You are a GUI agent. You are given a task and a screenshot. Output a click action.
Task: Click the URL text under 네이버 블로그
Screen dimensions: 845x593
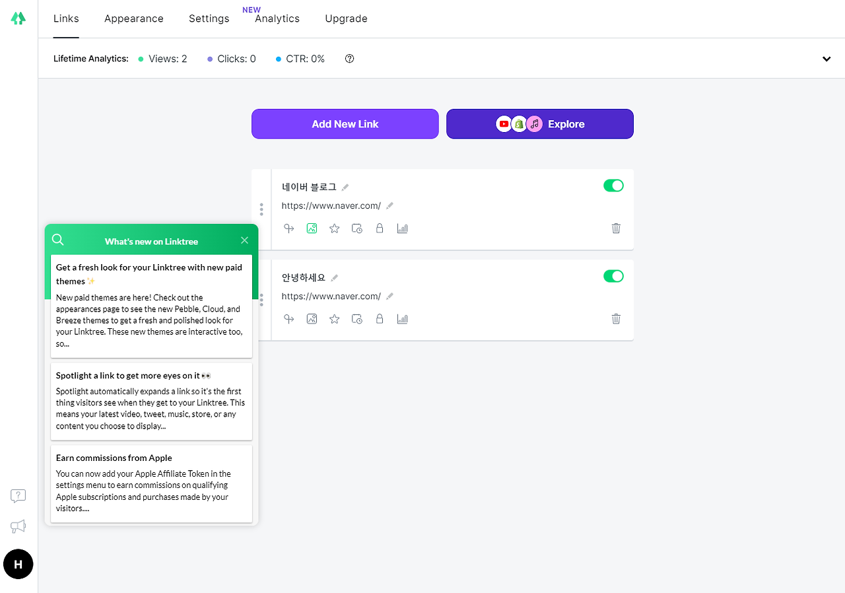331,206
